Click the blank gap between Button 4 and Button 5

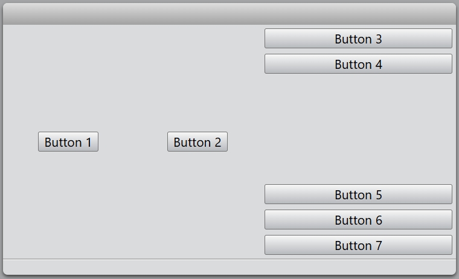[x=358, y=129]
